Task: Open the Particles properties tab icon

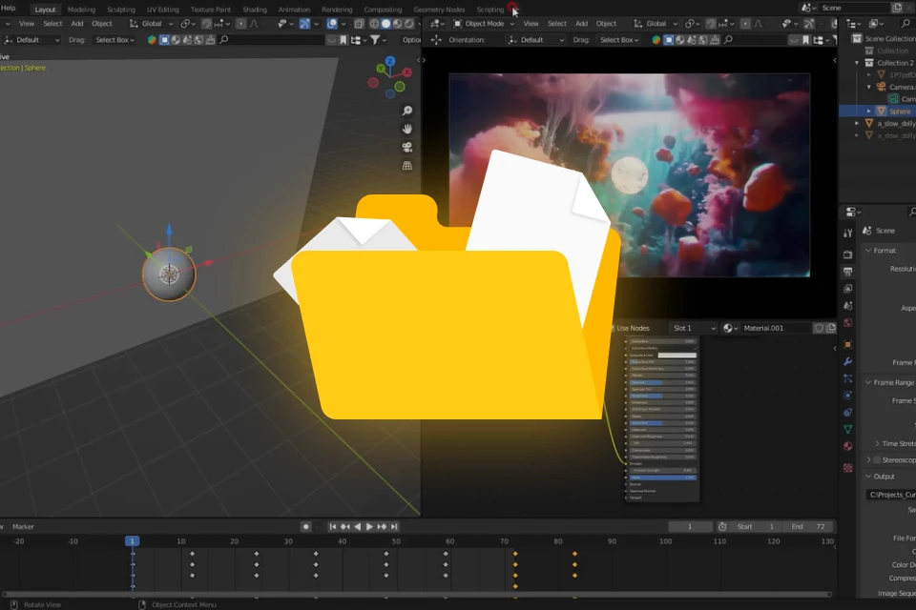Action: point(847,378)
